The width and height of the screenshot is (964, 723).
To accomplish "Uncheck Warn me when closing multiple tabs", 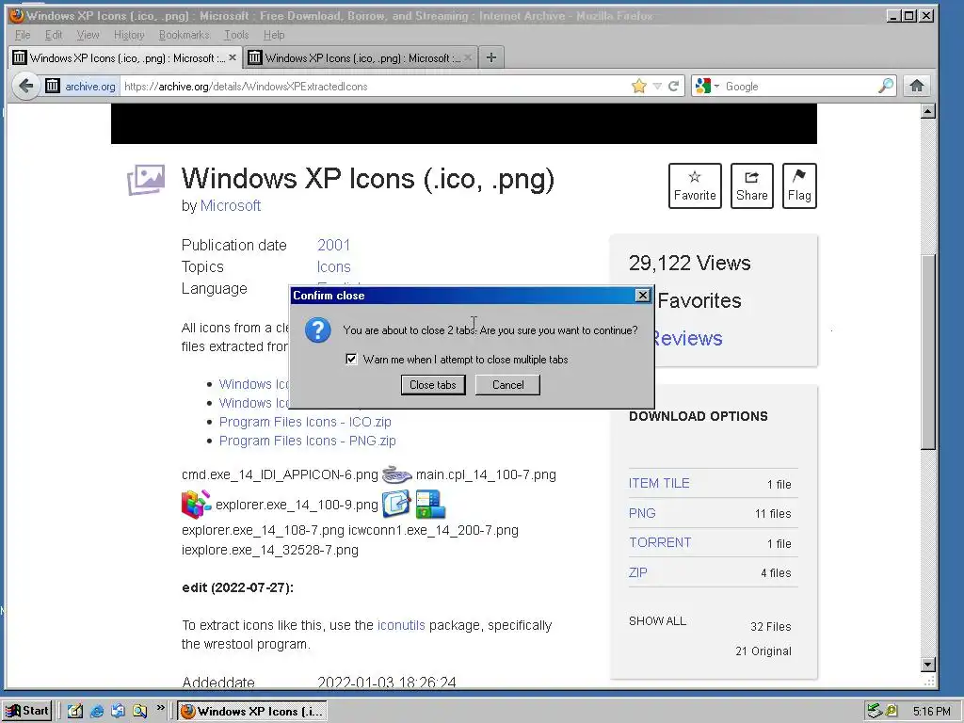I will pos(351,359).
